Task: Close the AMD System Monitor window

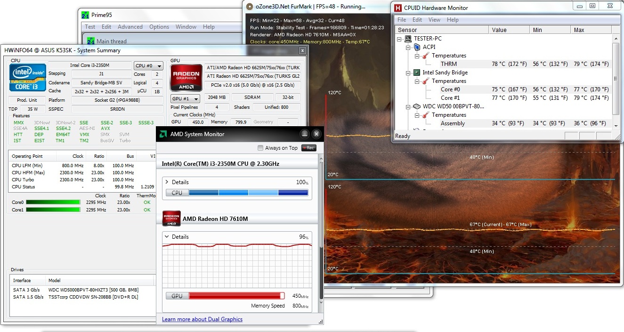Action: click(316, 134)
